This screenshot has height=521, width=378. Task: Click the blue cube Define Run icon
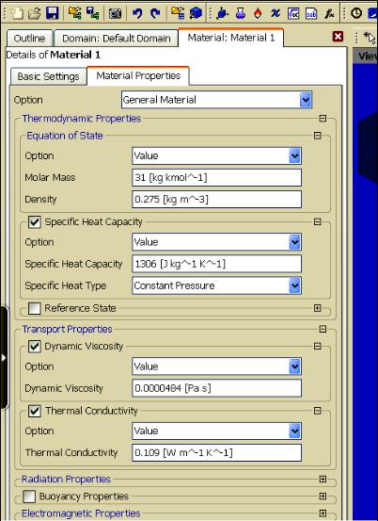(x=196, y=13)
